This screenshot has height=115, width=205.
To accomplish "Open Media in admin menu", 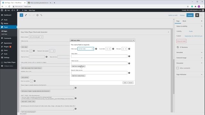I will (x=6, y=23).
